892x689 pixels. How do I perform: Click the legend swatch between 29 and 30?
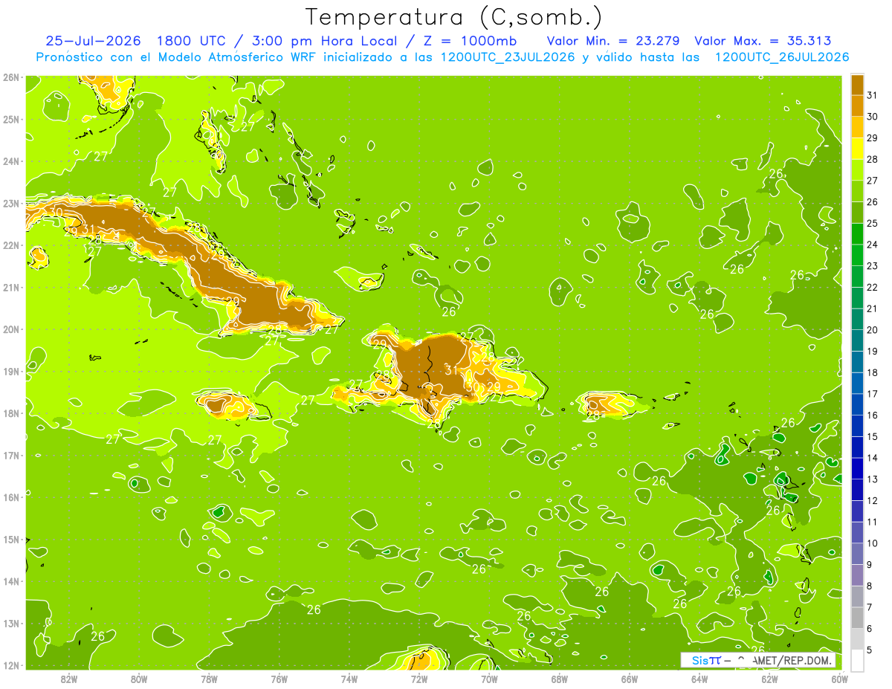point(858,127)
